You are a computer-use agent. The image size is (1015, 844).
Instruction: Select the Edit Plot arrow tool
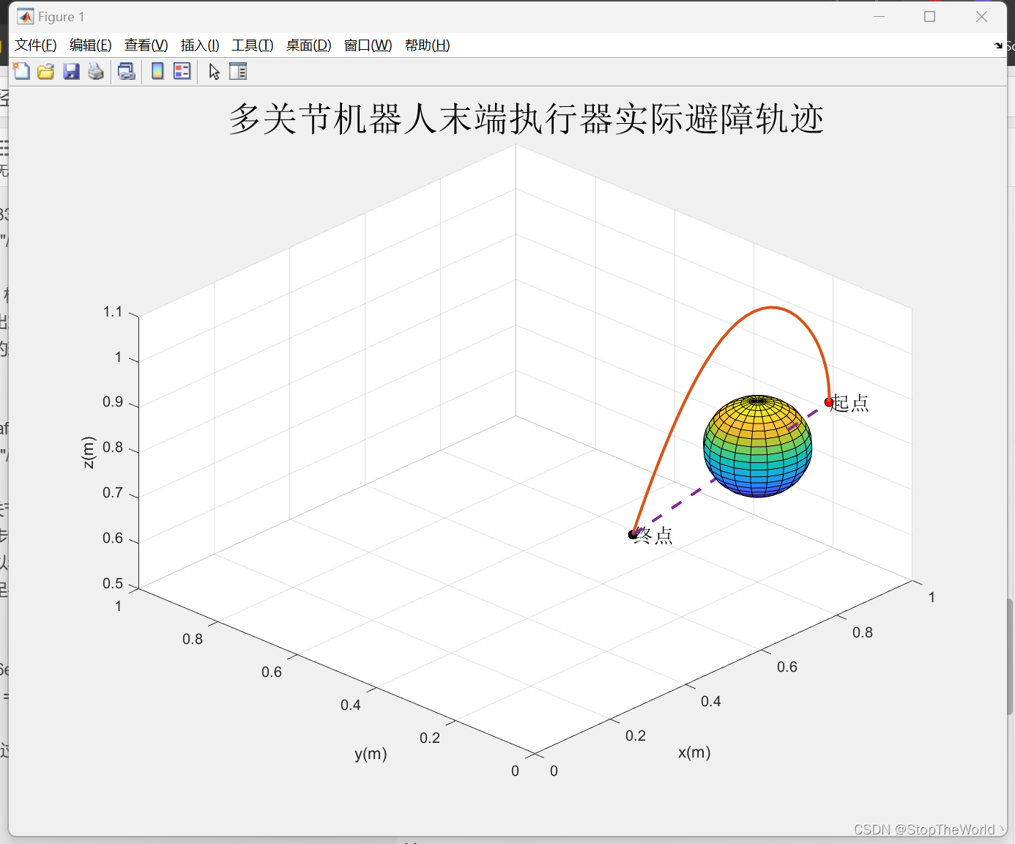[x=214, y=72]
